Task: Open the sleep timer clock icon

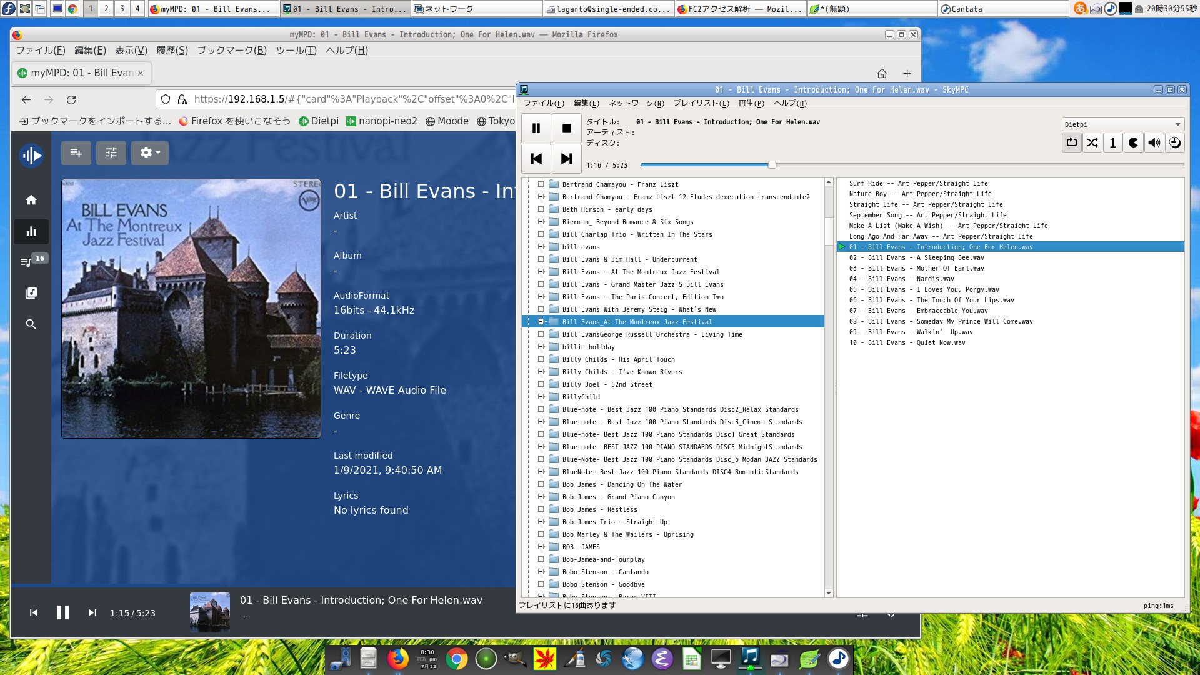Action: (1174, 142)
